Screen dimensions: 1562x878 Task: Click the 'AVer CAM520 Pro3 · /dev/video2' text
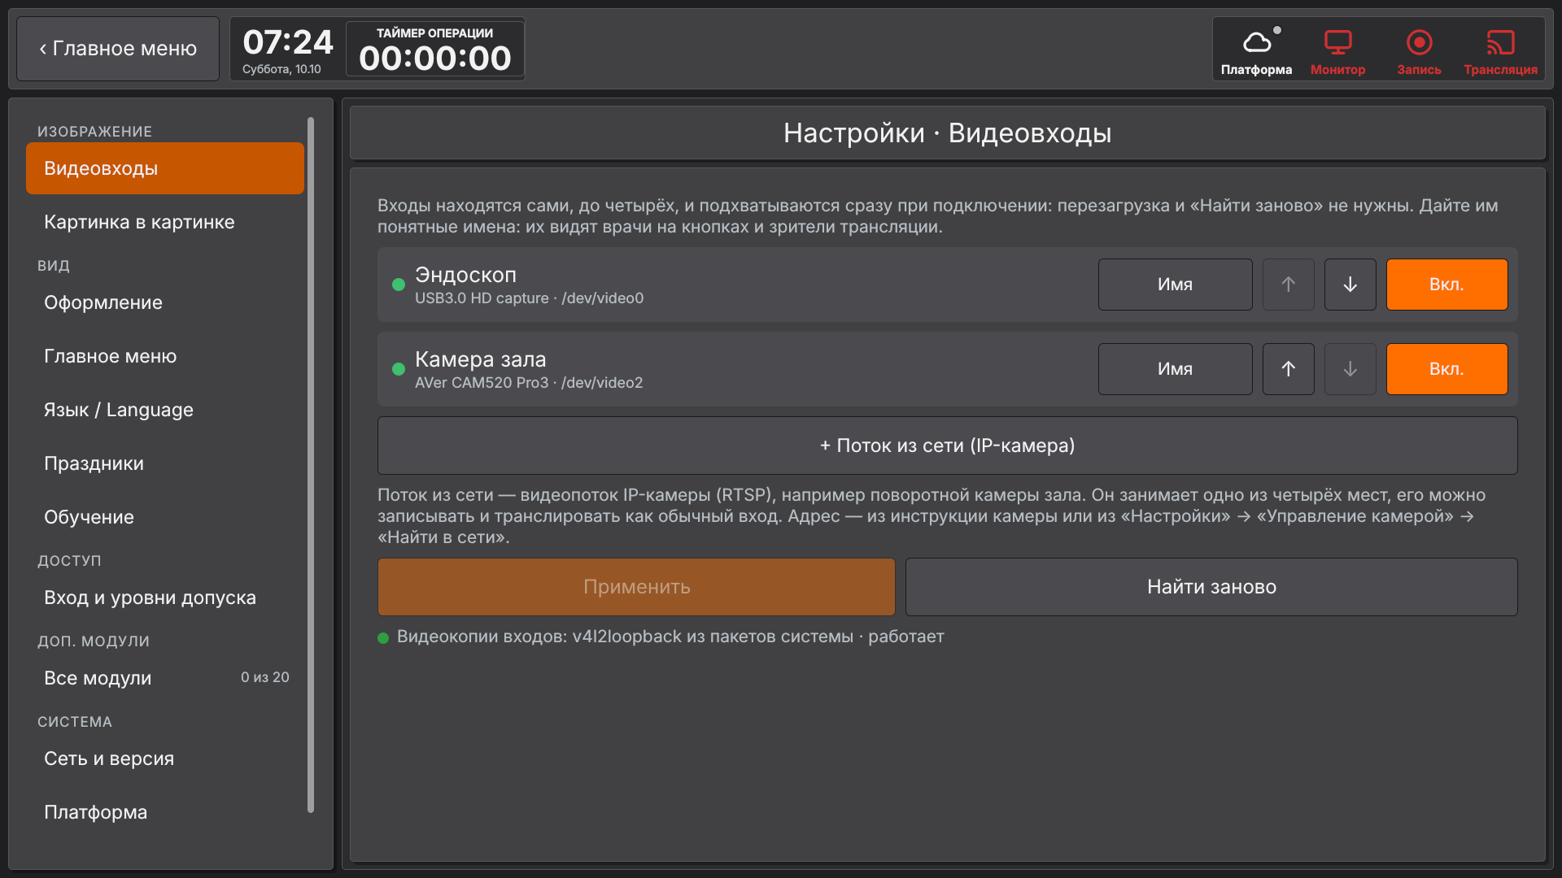click(529, 383)
